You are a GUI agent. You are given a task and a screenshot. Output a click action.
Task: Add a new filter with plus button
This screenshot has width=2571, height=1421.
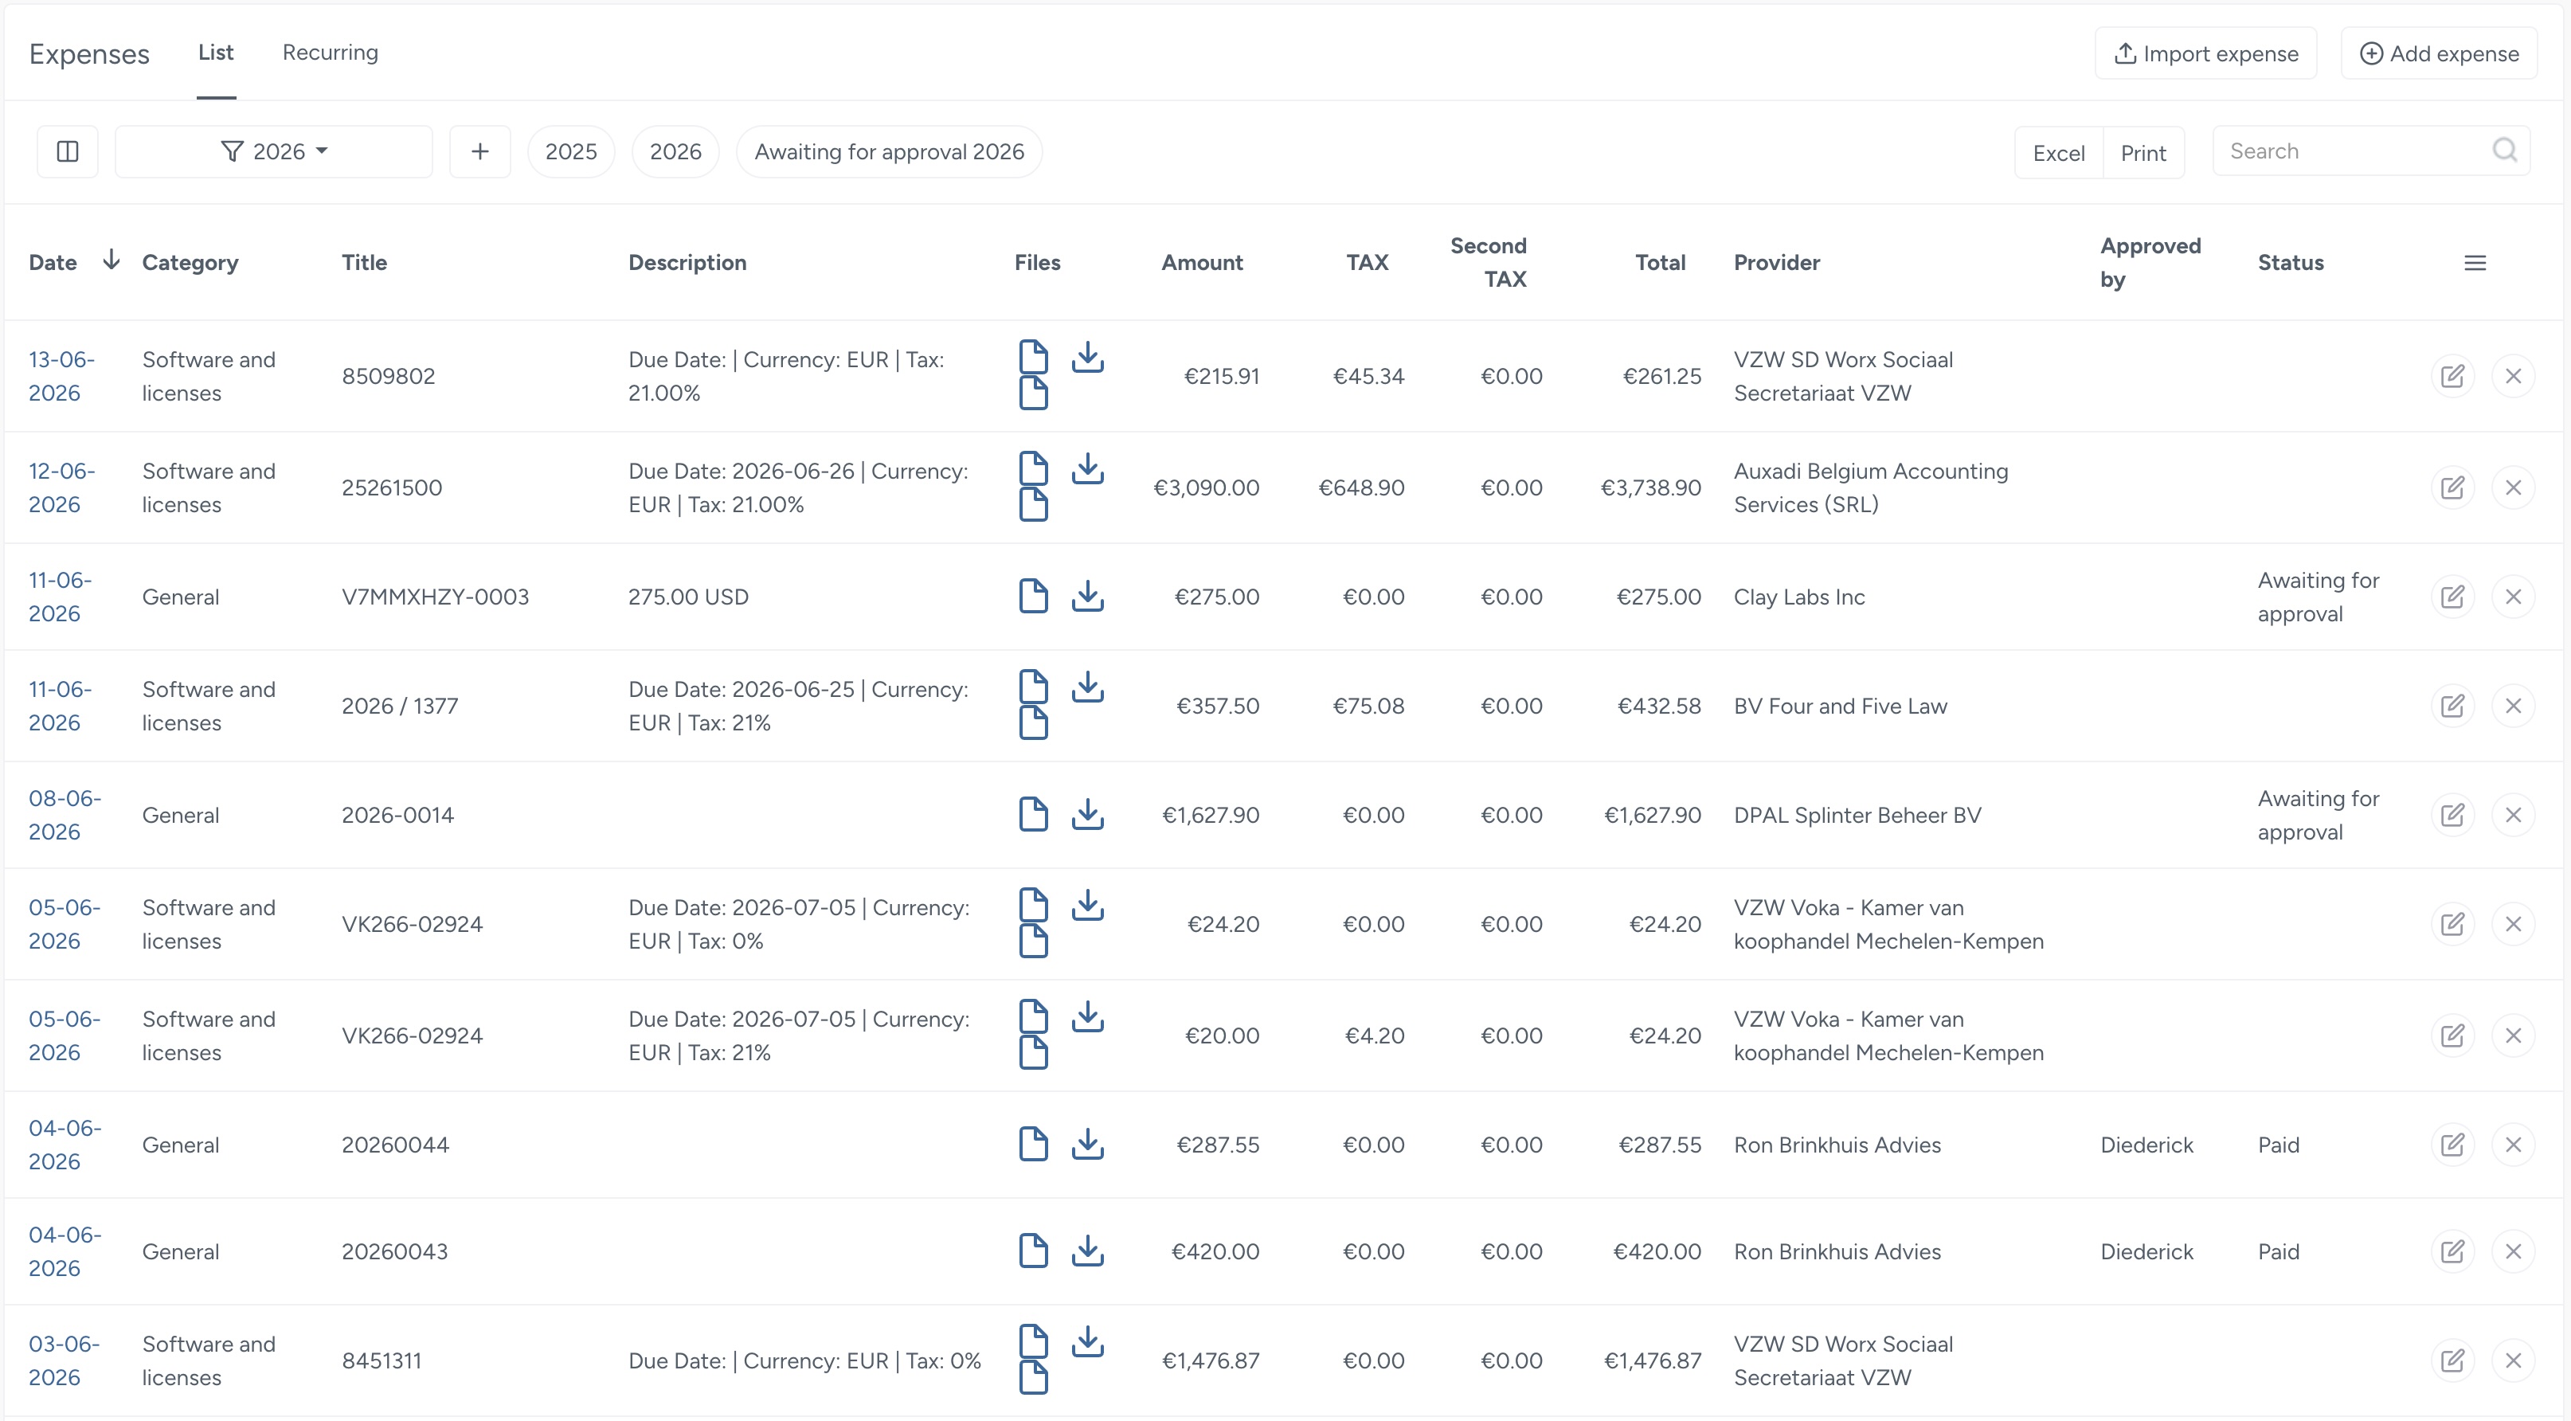pyautogui.click(x=480, y=151)
